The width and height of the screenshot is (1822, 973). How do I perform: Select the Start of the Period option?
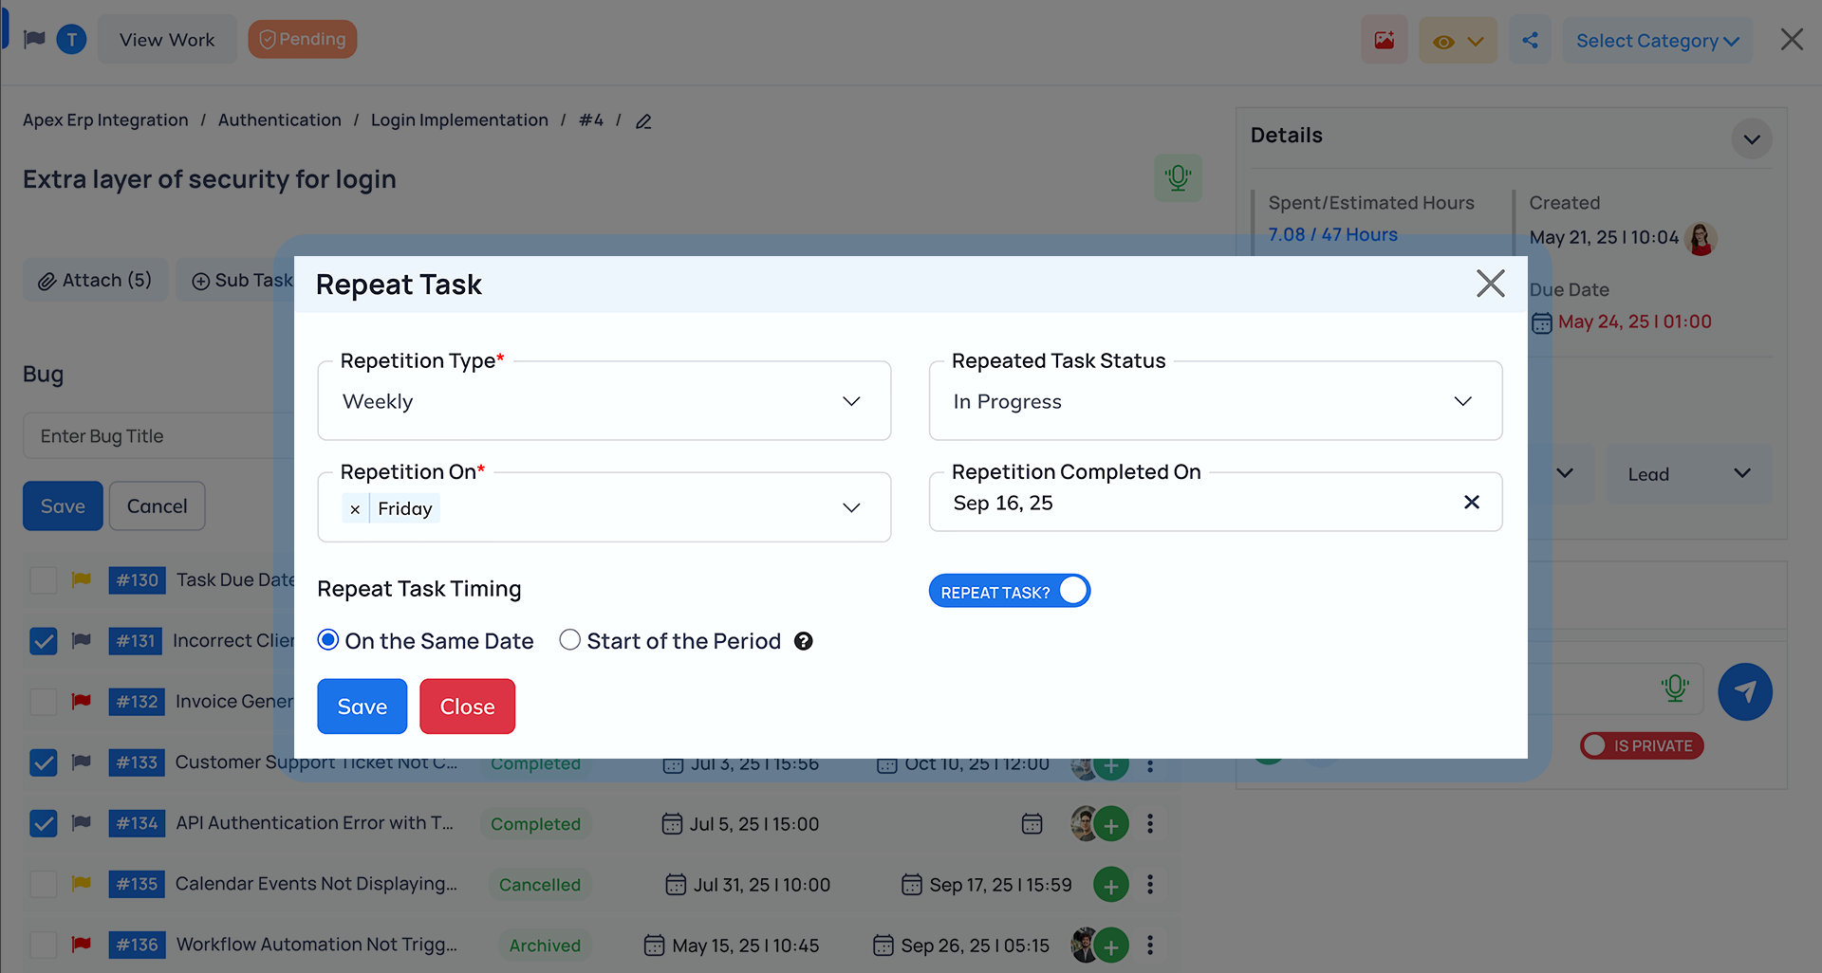(x=569, y=641)
